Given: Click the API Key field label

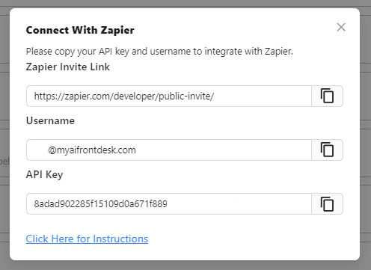Looking at the screenshot, I should tap(45, 174).
